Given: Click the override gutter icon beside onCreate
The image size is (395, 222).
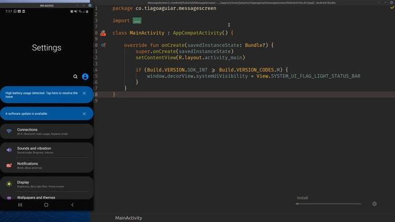Looking at the screenshot, I should tap(103, 45).
